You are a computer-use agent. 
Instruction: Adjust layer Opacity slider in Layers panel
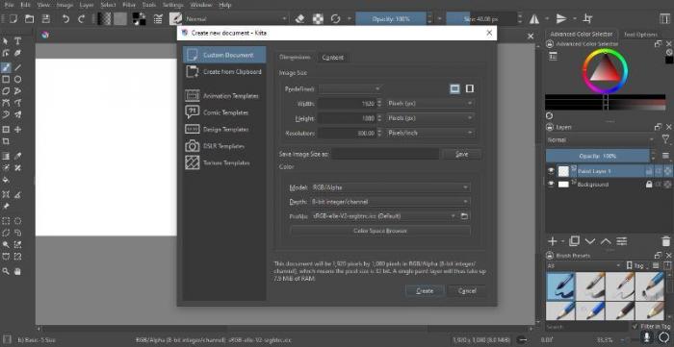pyautogui.click(x=598, y=156)
